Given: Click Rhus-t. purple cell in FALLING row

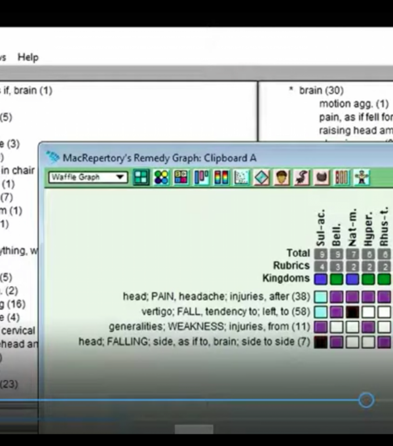Looking at the screenshot, I should coord(384,342).
